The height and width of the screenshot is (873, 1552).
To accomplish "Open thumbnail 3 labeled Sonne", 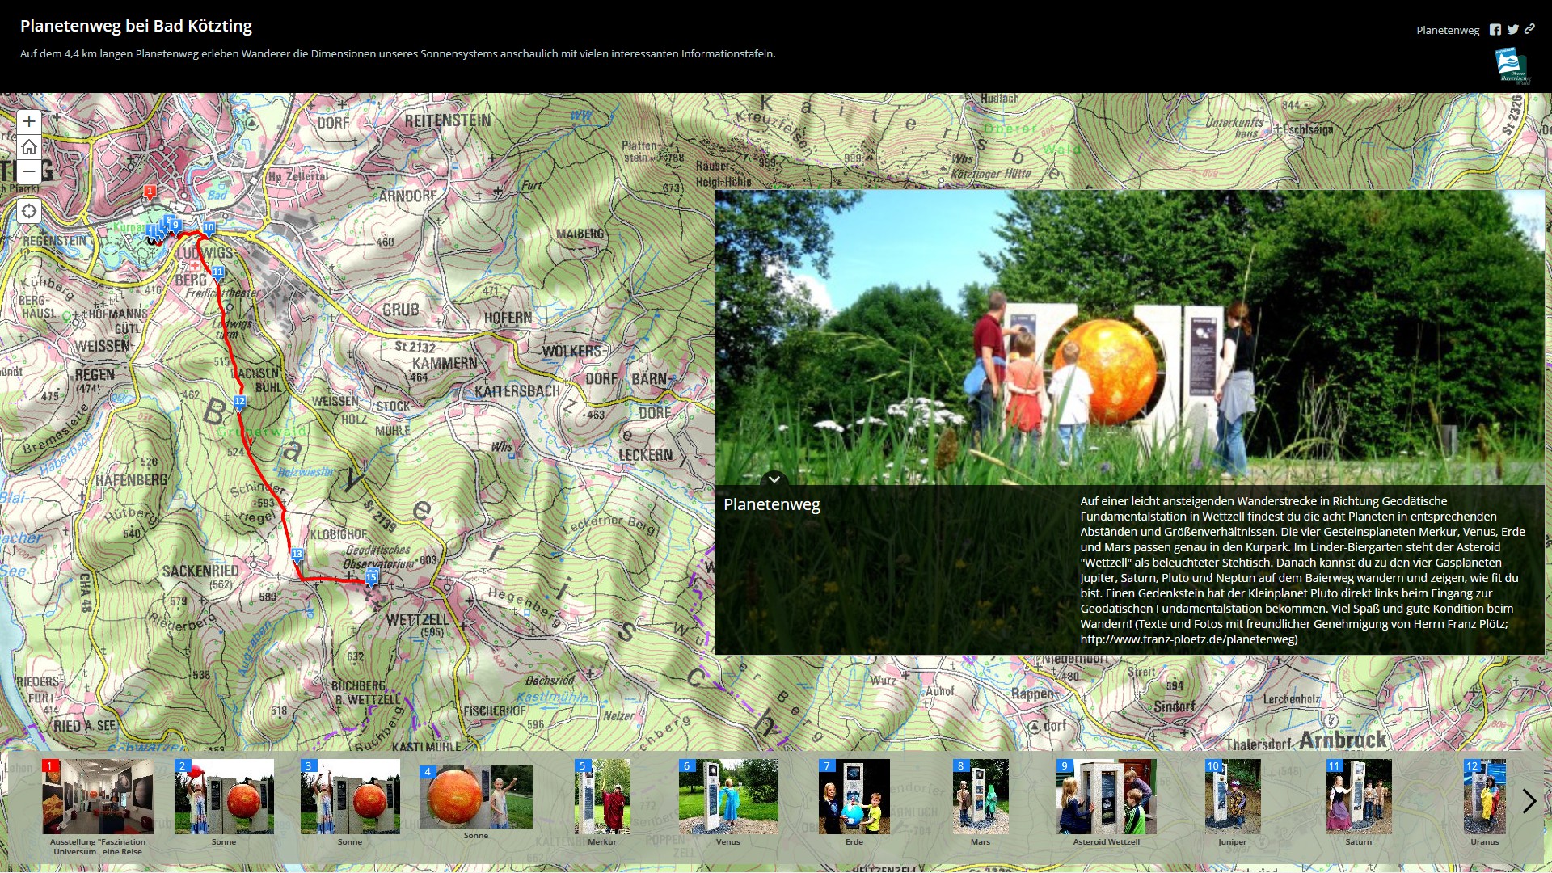I will tap(350, 796).
